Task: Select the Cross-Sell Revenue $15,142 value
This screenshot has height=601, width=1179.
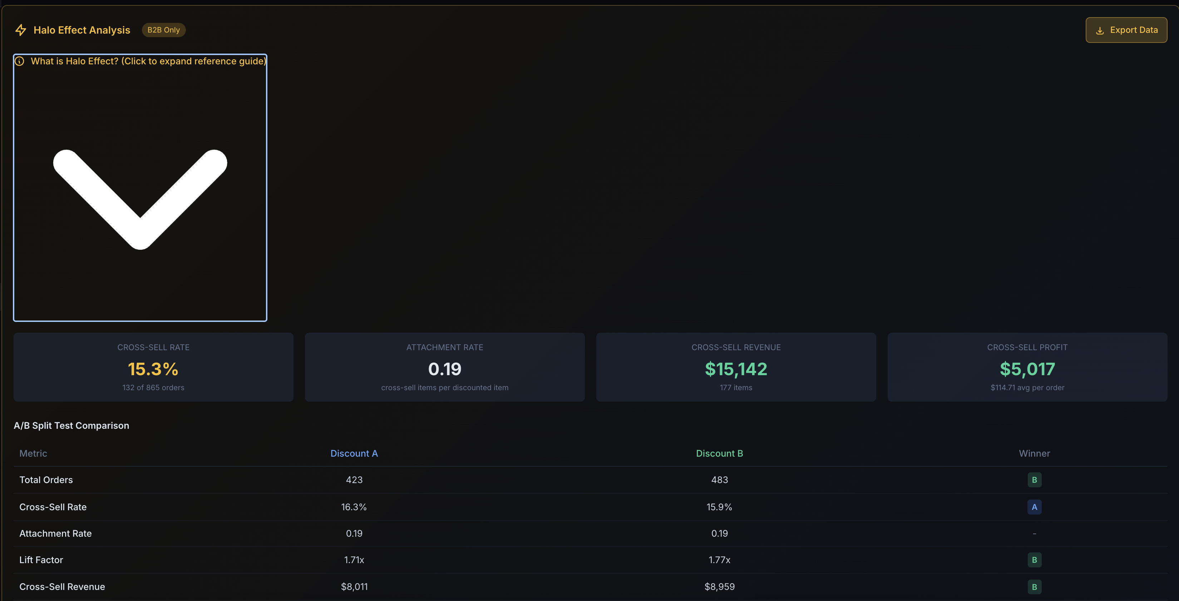Action: [x=736, y=369]
